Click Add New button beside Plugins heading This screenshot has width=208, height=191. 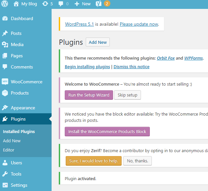[x=98, y=42]
